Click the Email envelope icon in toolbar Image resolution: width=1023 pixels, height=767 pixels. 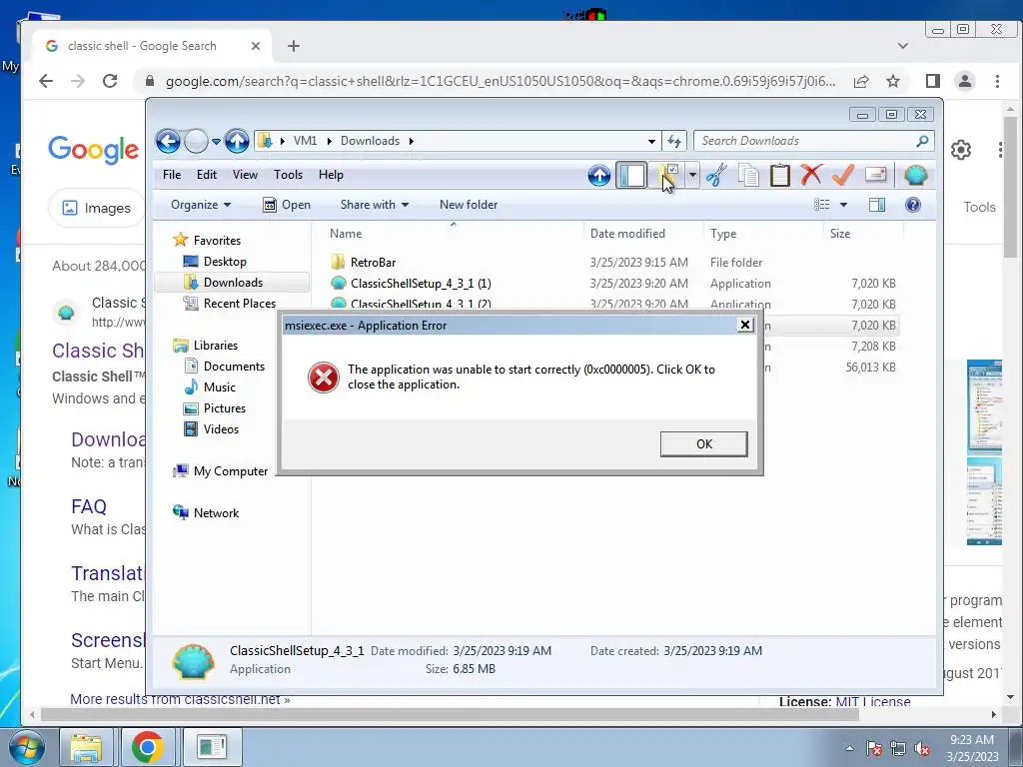click(x=875, y=175)
